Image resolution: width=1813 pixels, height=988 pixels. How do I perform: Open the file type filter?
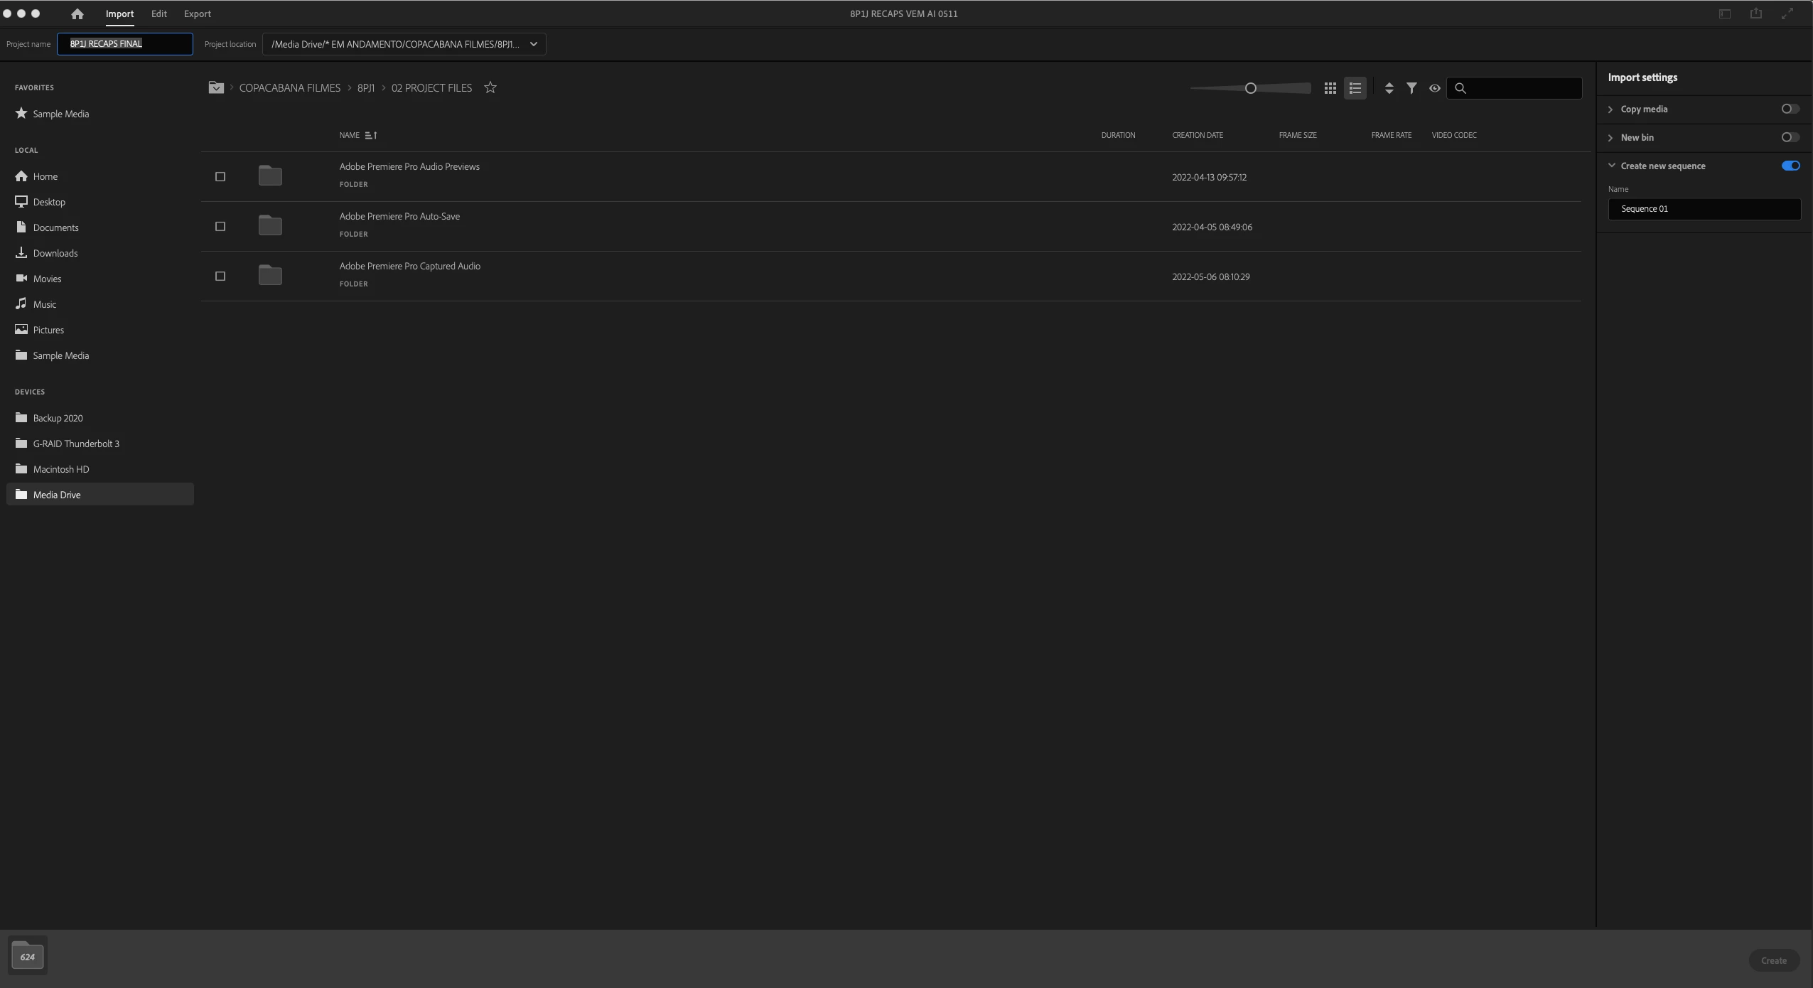coord(1411,88)
